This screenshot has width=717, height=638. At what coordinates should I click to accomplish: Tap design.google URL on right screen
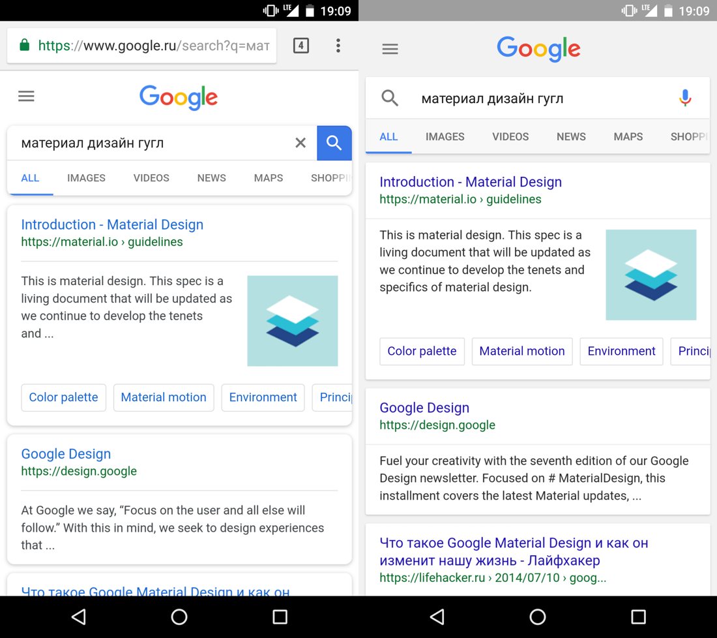(x=437, y=425)
